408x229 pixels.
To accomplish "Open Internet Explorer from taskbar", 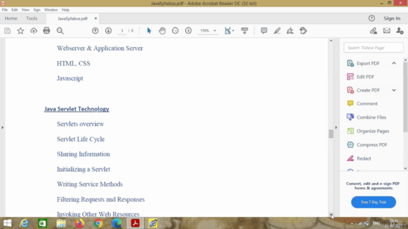I will 24,223.
